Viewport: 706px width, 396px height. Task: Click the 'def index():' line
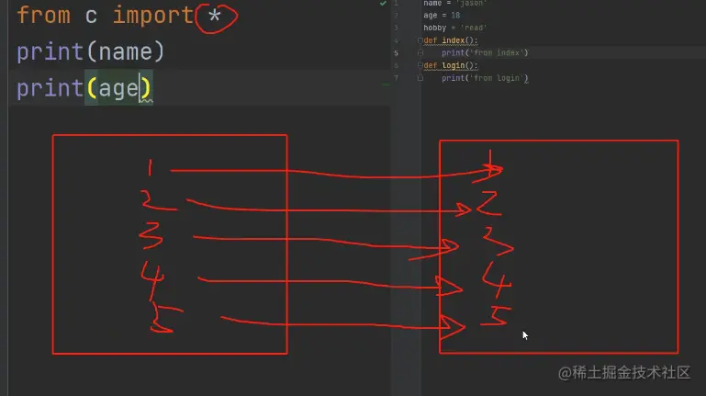coord(451,40)
